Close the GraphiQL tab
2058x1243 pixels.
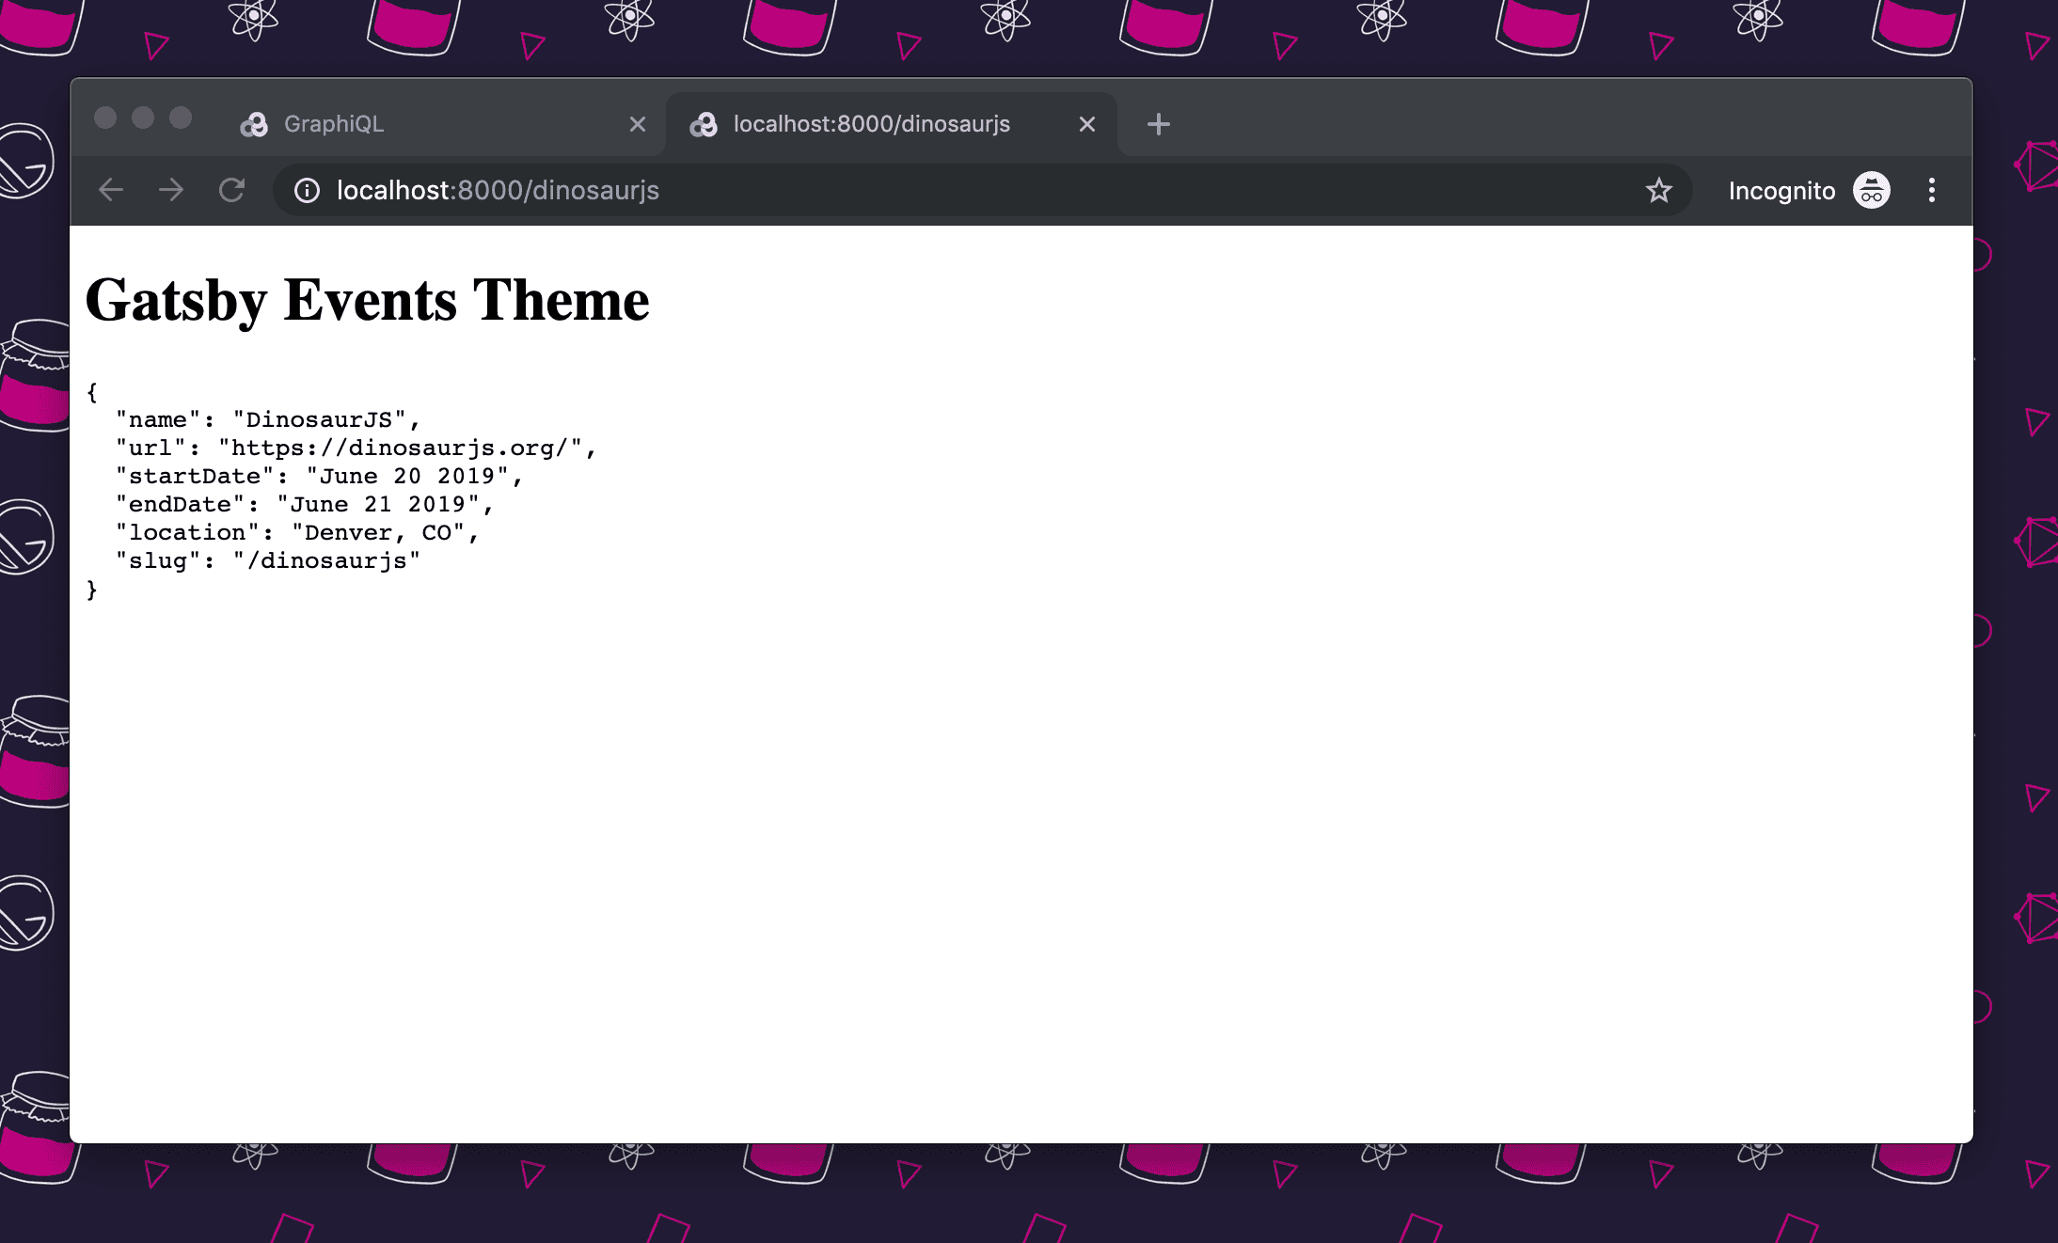point(637,124)
